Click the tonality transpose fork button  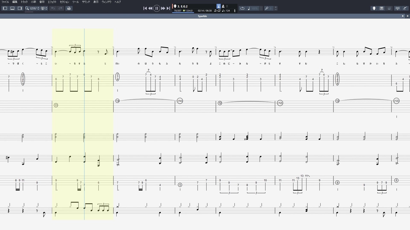268,8
